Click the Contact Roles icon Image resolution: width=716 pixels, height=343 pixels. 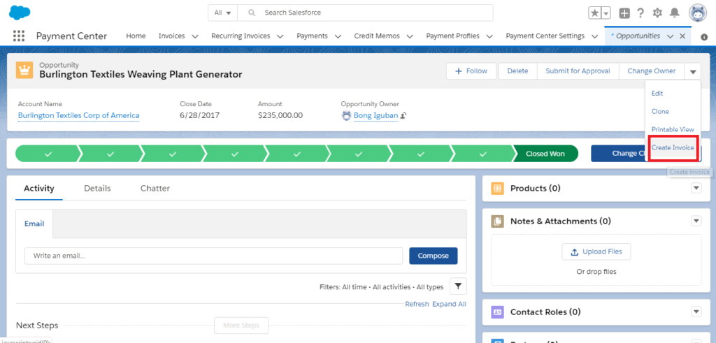(x=497, y=312)
